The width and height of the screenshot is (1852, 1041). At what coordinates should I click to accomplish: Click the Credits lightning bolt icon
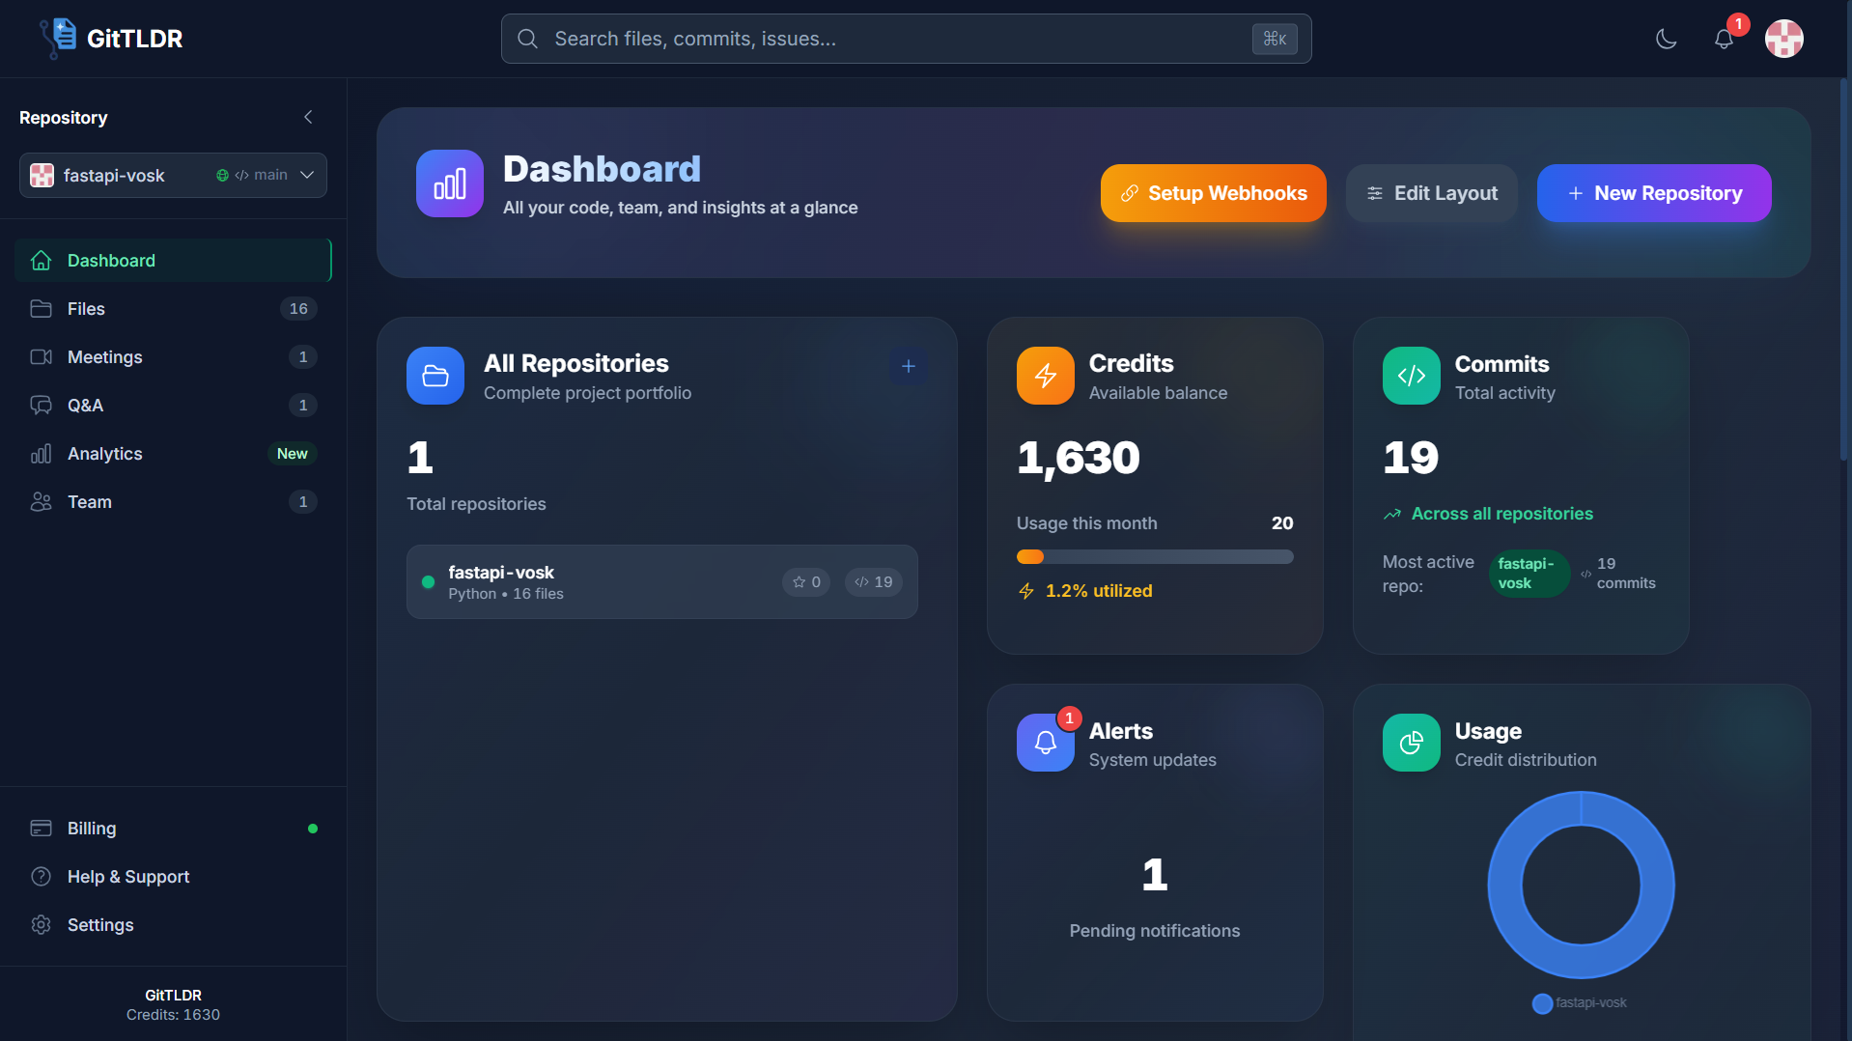tap(1045, 376)
